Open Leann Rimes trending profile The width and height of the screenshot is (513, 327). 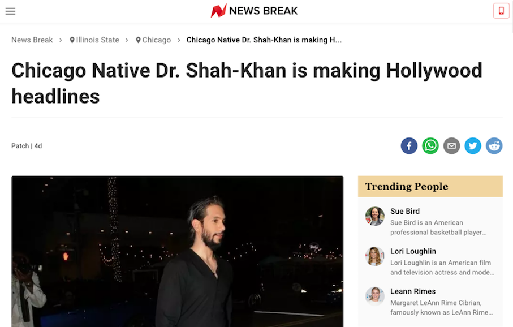(x=413, y=291)
